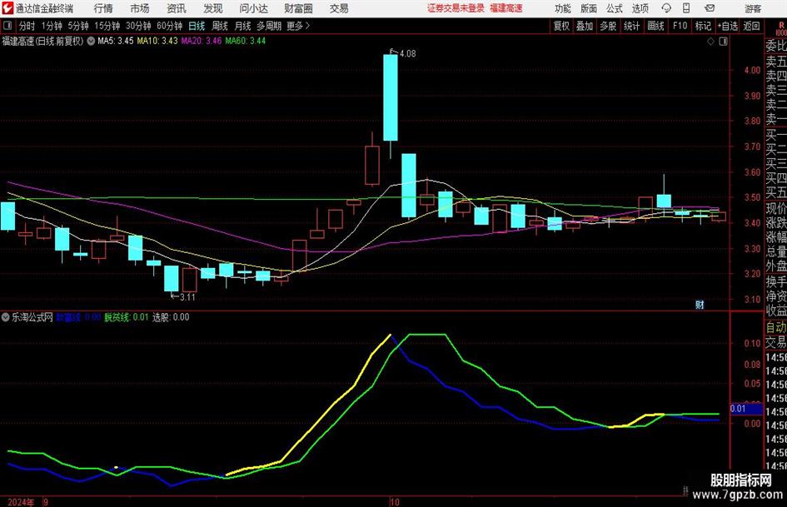
Task: Click the 2024年 year label on the axis
Action: tap(21, 502)
